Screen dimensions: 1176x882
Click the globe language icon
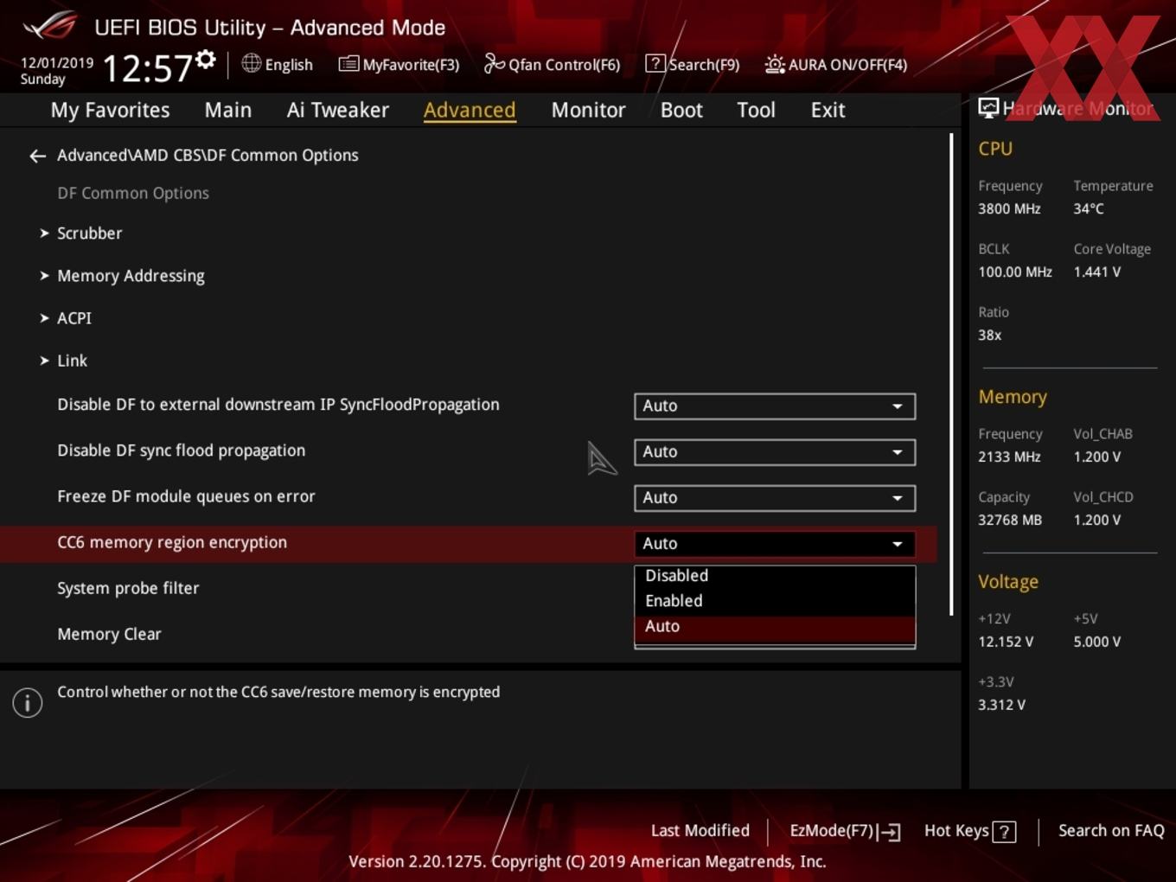pos(251,63)
